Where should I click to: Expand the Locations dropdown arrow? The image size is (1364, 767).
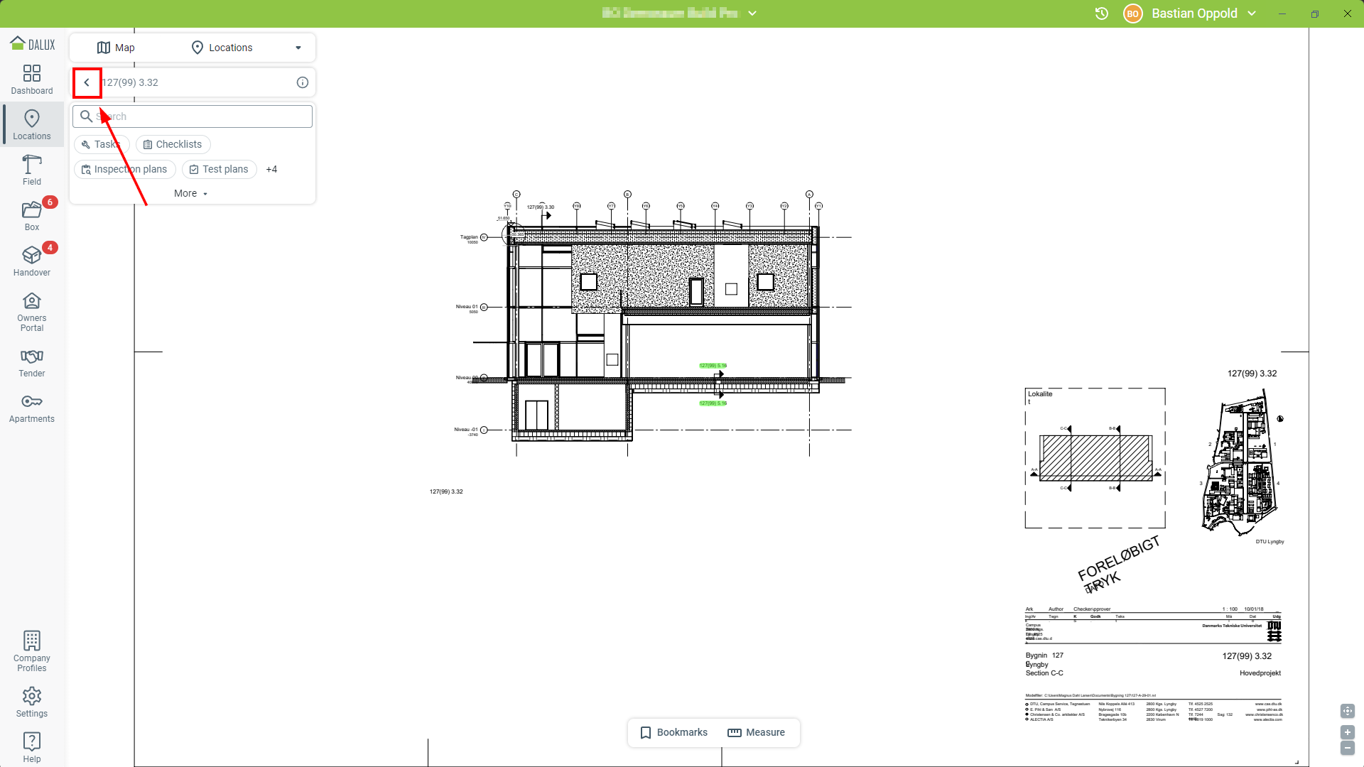298,48
